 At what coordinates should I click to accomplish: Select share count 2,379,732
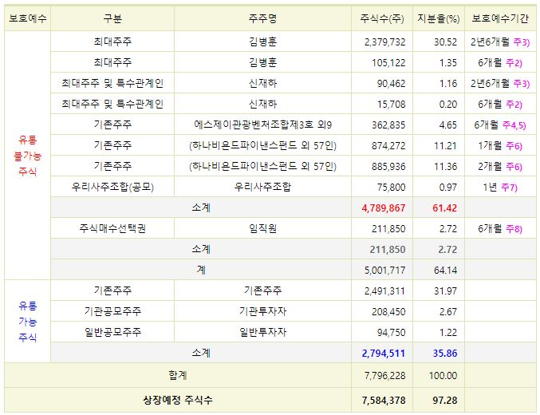pyautogui.click(x=384, y=42)
